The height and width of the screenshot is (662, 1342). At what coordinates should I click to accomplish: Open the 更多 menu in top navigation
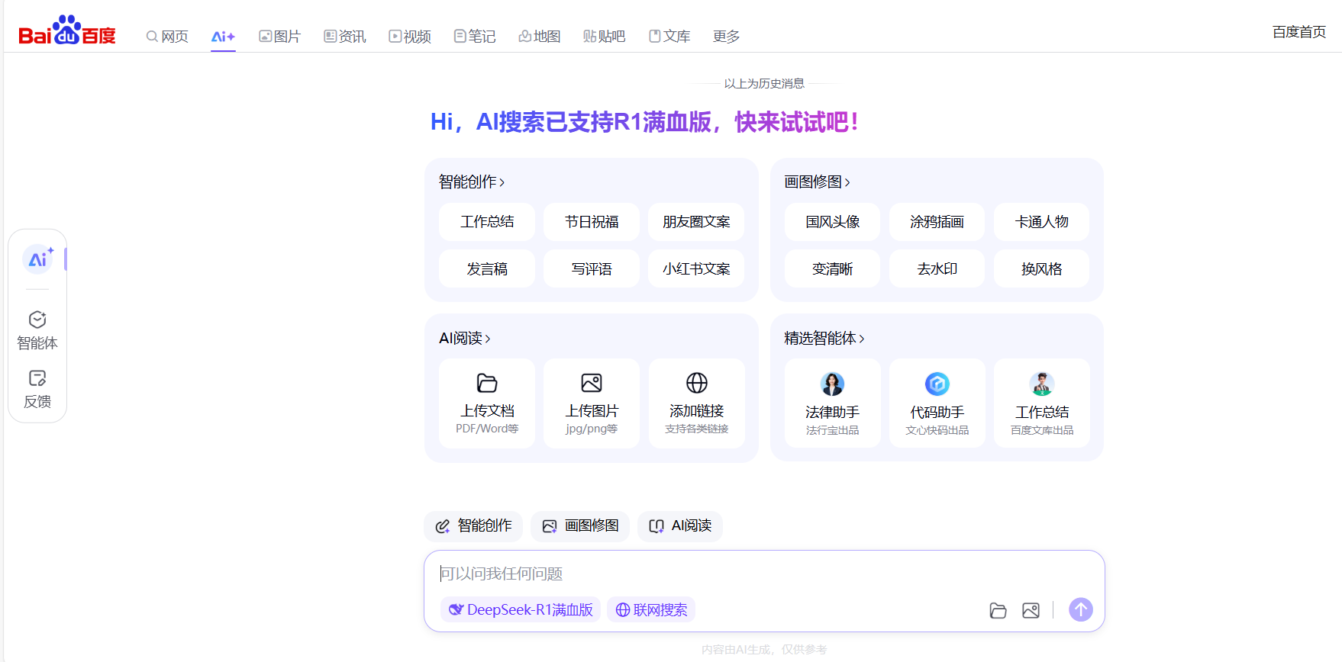(726, 36)
